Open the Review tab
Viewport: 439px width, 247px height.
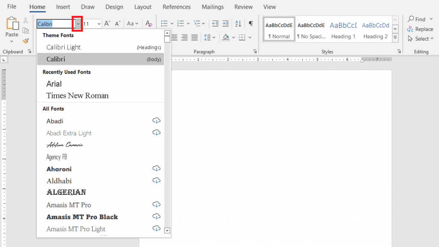click(x=243, y=7)
